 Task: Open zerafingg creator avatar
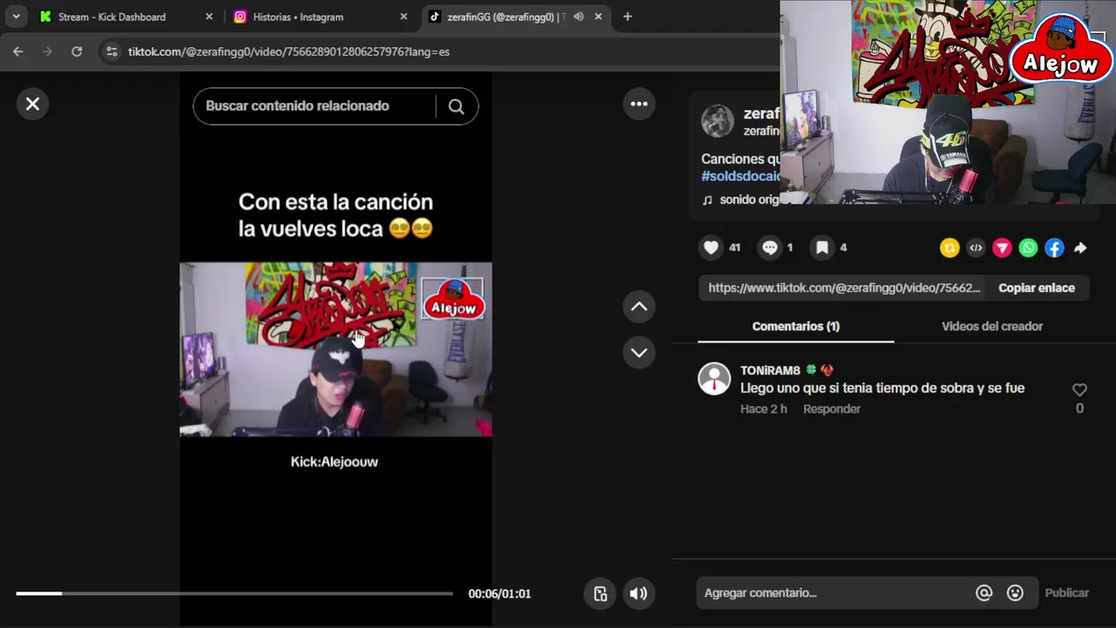718,121
